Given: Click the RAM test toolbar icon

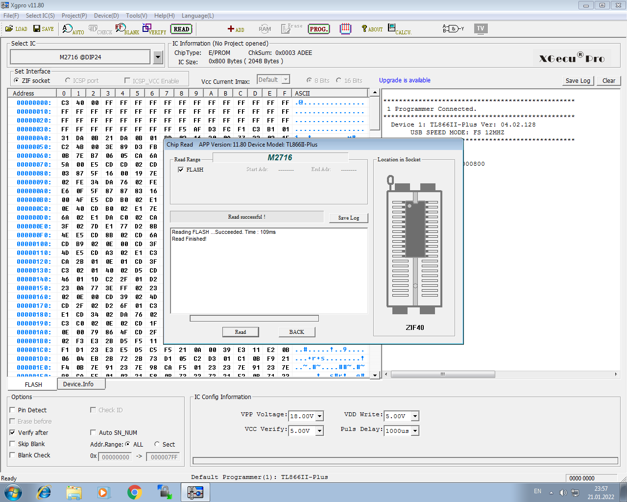Looking at the screenshot, I should (265, 29).
